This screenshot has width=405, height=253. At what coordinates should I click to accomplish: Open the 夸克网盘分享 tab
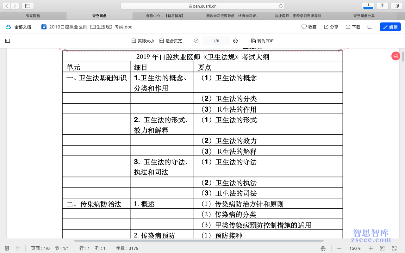pyautogui.click(x=364, y=16)
